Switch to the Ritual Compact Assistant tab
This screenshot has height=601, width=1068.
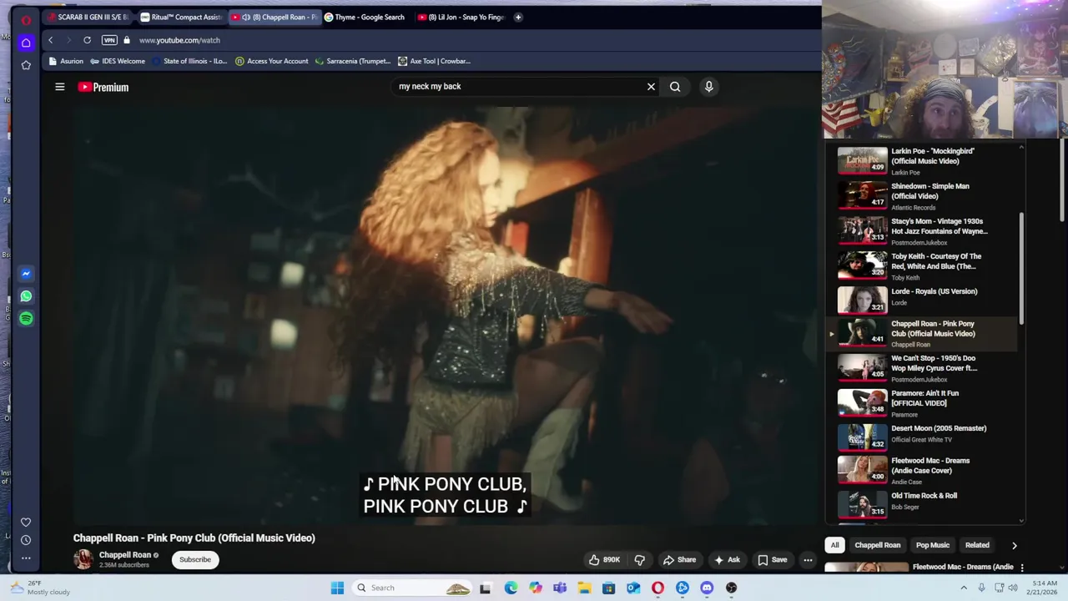[x=180, y=17]
